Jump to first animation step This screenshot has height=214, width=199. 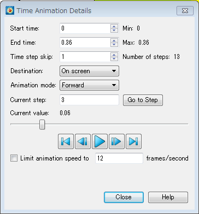pos(66,141)
